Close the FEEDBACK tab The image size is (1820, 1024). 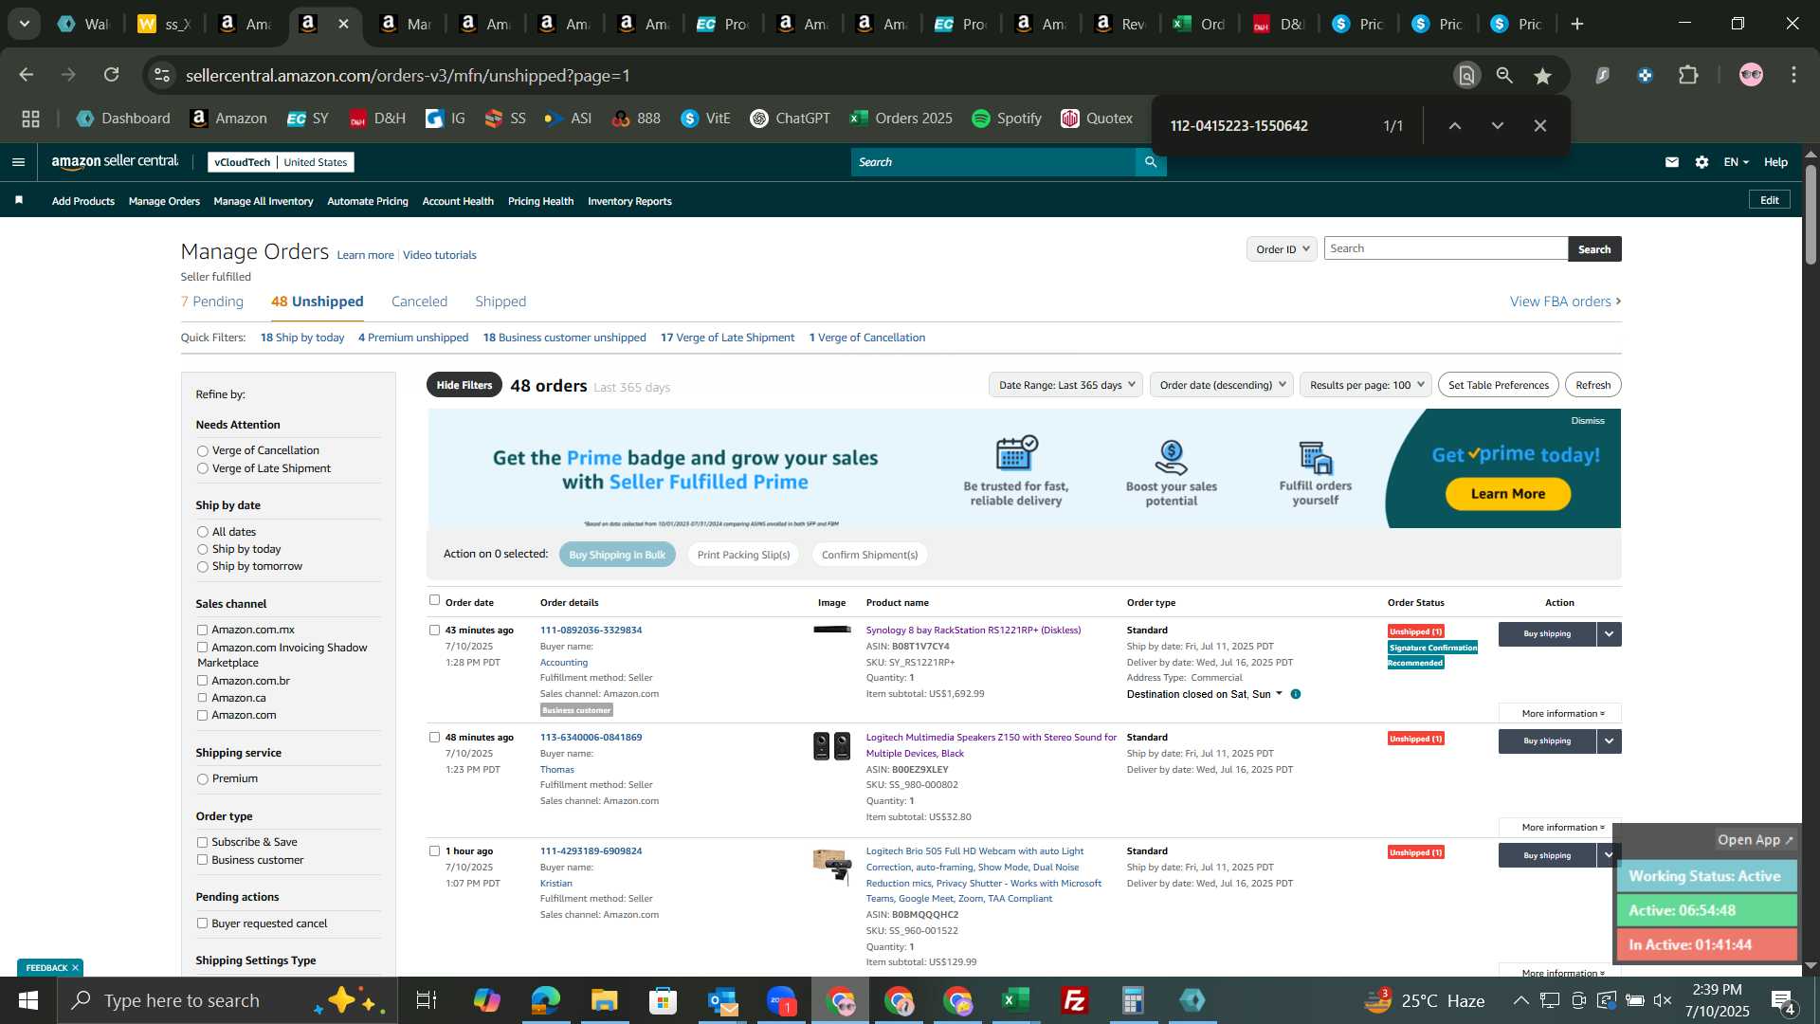[x=75, y=968]
